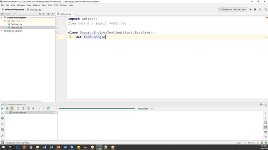Run the Unittests configuration with green play icon

click(x=250, y=10)
